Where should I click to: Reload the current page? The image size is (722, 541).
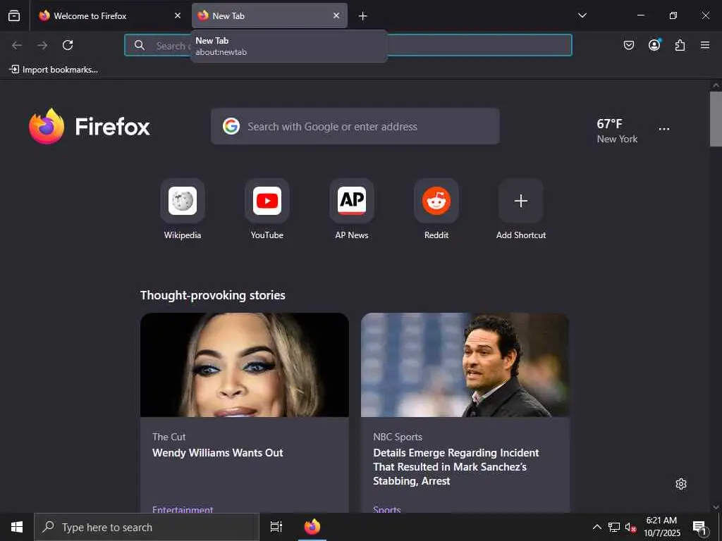click(68, 45)
